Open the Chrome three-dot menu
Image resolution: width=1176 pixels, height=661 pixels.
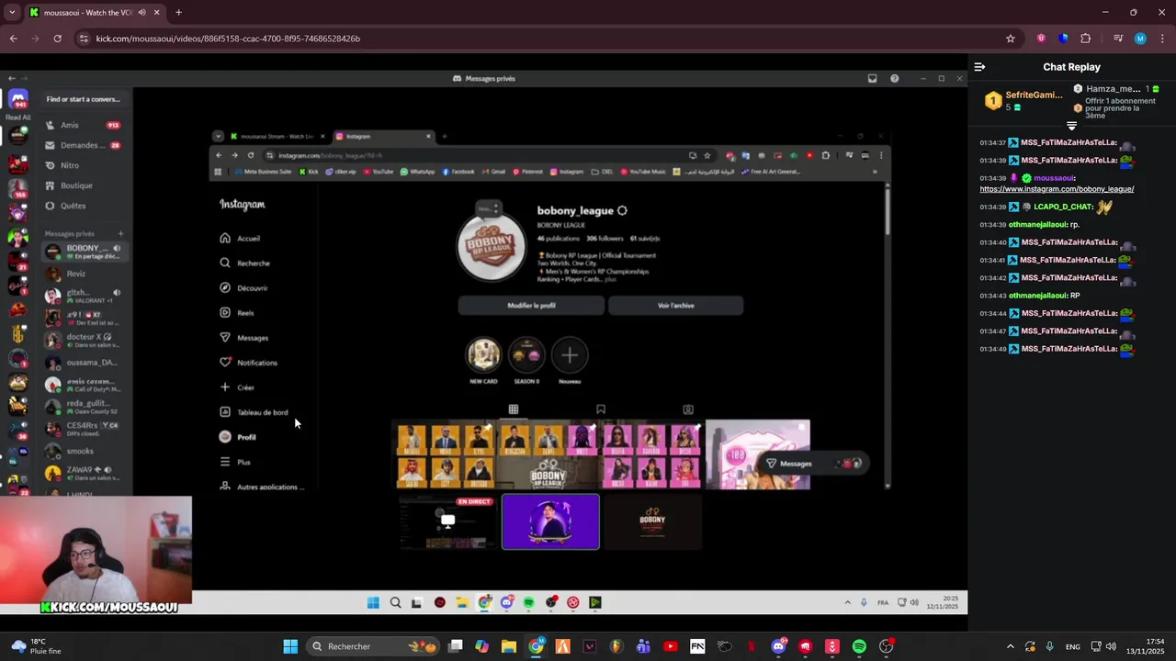coord(1162,39)
